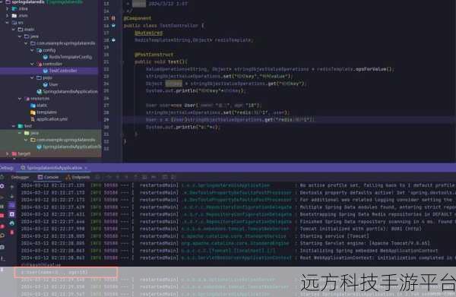Click the target folder icon

[14, 153]
